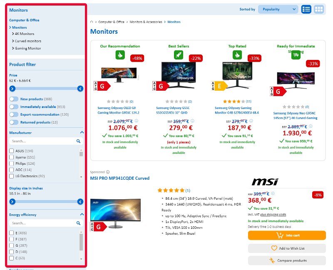Click RRP info icon beside 2.079,00 €

[137, 121]
